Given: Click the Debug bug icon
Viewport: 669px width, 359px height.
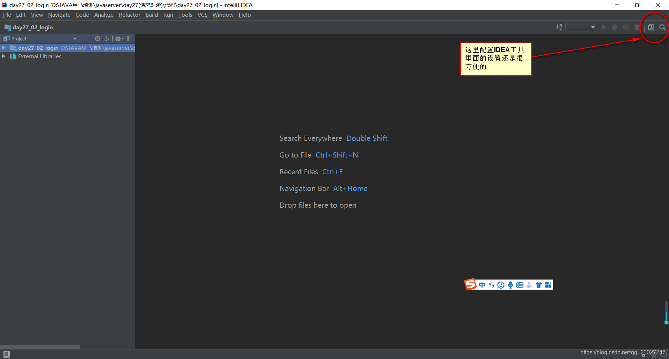Looking at the screenshot, I should (615, 27).
